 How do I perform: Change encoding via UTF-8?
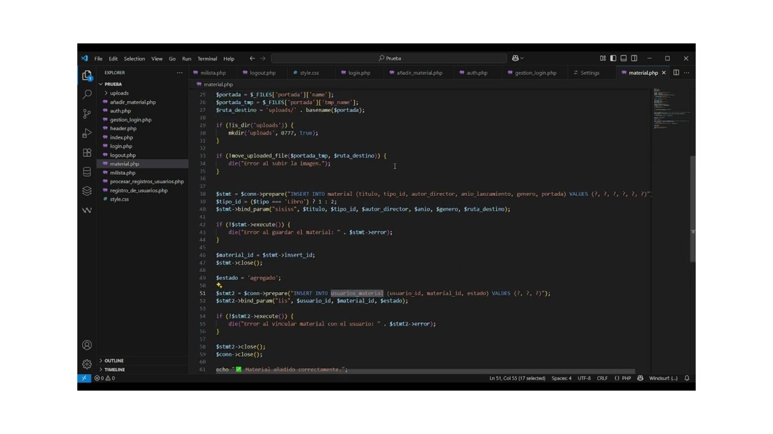(584, 378)
